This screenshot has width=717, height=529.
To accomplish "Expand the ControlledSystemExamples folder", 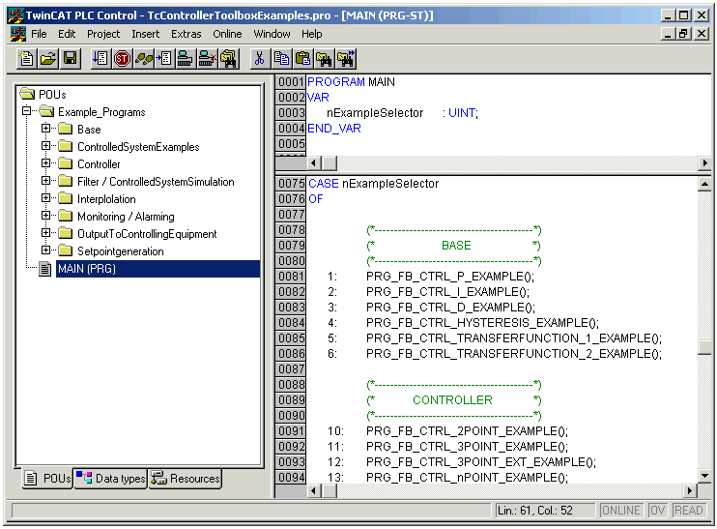I will click(45, 145).
